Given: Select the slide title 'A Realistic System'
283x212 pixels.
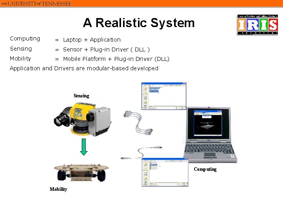Looking at the screenshot, I should click(139, 23).
